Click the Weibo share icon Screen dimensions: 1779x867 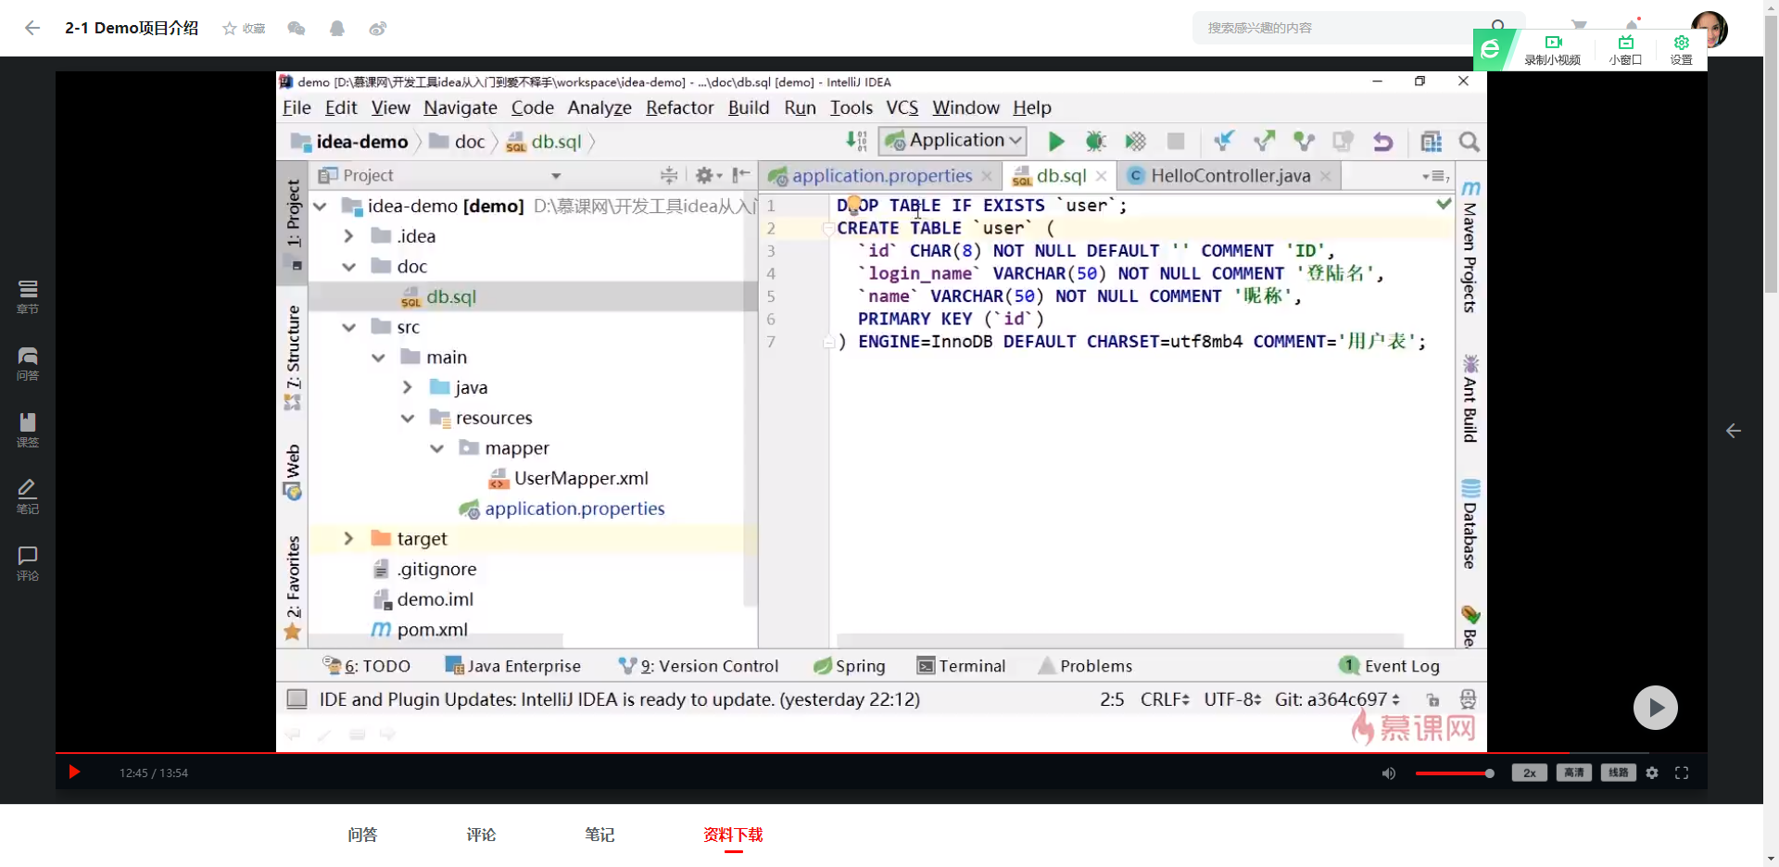[x=378, y=29]
